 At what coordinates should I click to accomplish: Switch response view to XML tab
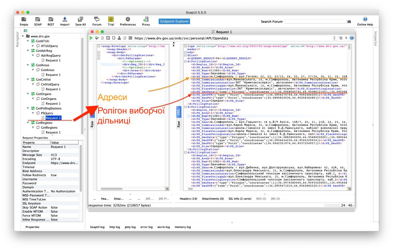pyautogui.click(x=178, y=112)
